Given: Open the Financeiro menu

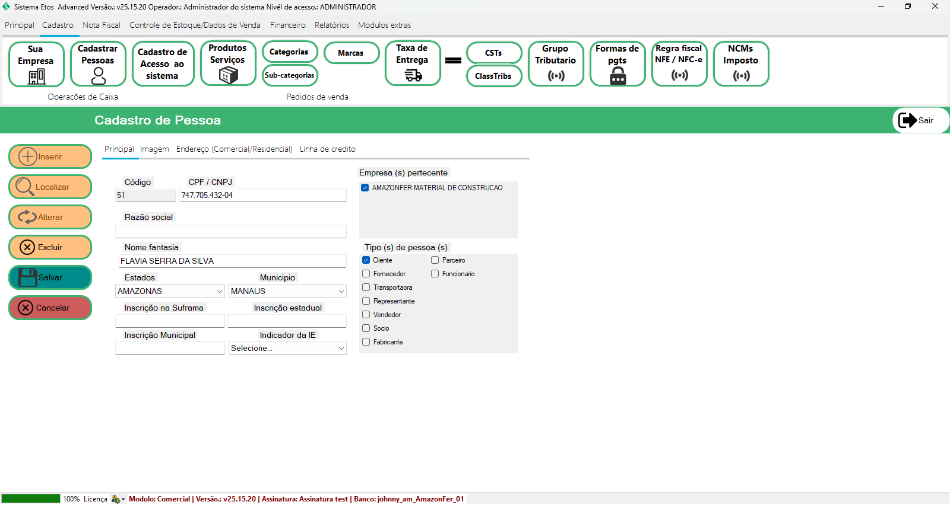Looking at the screenshot, I should [287, 25].
